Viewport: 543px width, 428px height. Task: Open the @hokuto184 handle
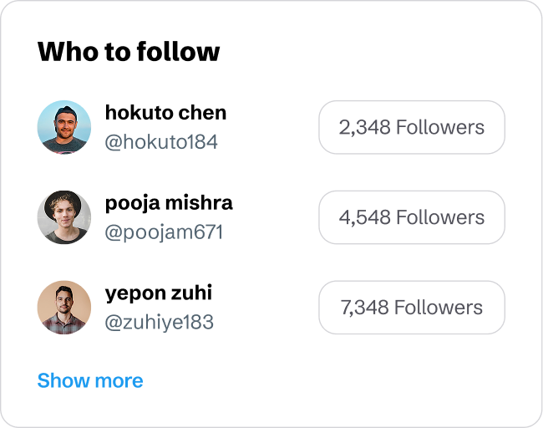(161, 142)
